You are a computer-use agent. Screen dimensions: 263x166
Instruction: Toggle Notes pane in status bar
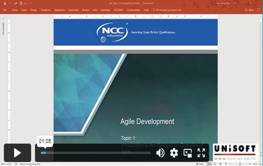(201, 164)
